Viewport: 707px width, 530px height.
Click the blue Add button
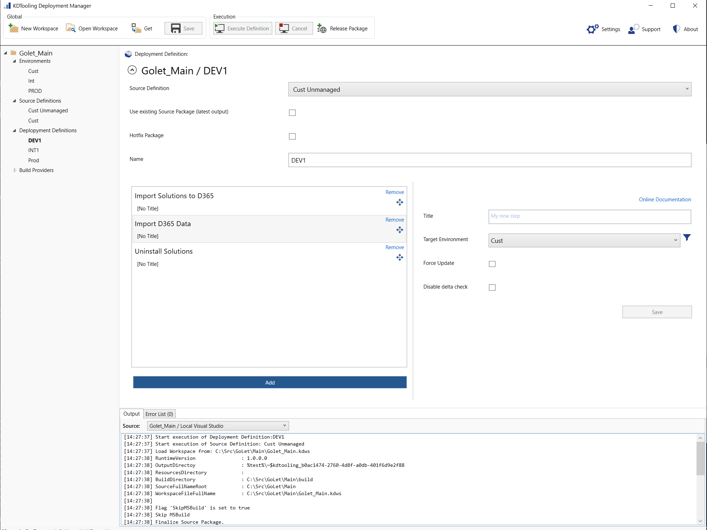tap(269, 382)
